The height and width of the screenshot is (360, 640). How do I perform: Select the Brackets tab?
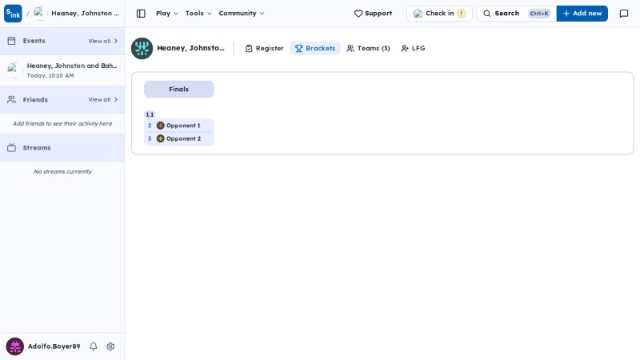coord(315,48)
